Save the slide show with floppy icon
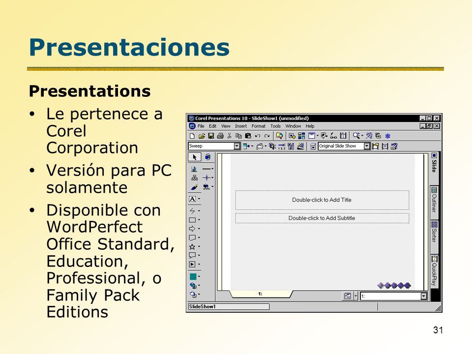472x354 pixels. click(x=211, y=136)
